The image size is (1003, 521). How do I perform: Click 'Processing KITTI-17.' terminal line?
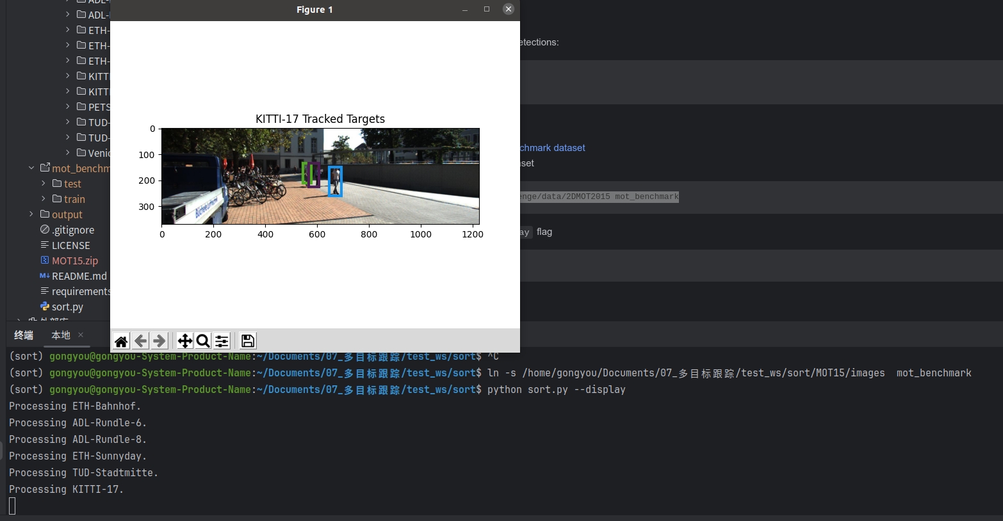66,489
